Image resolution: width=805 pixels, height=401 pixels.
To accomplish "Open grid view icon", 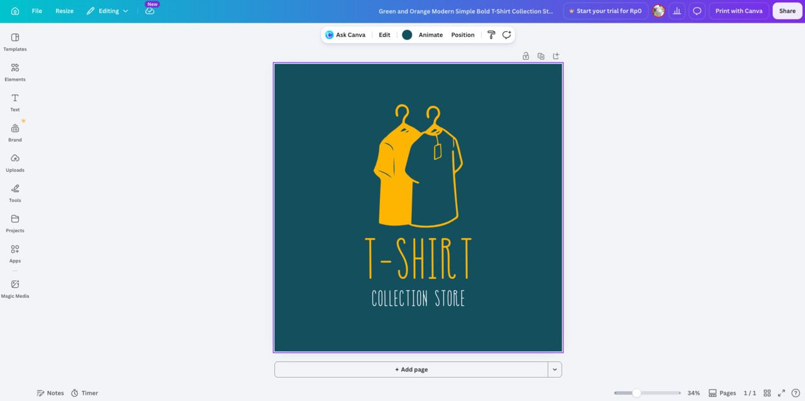I will 767,393.
